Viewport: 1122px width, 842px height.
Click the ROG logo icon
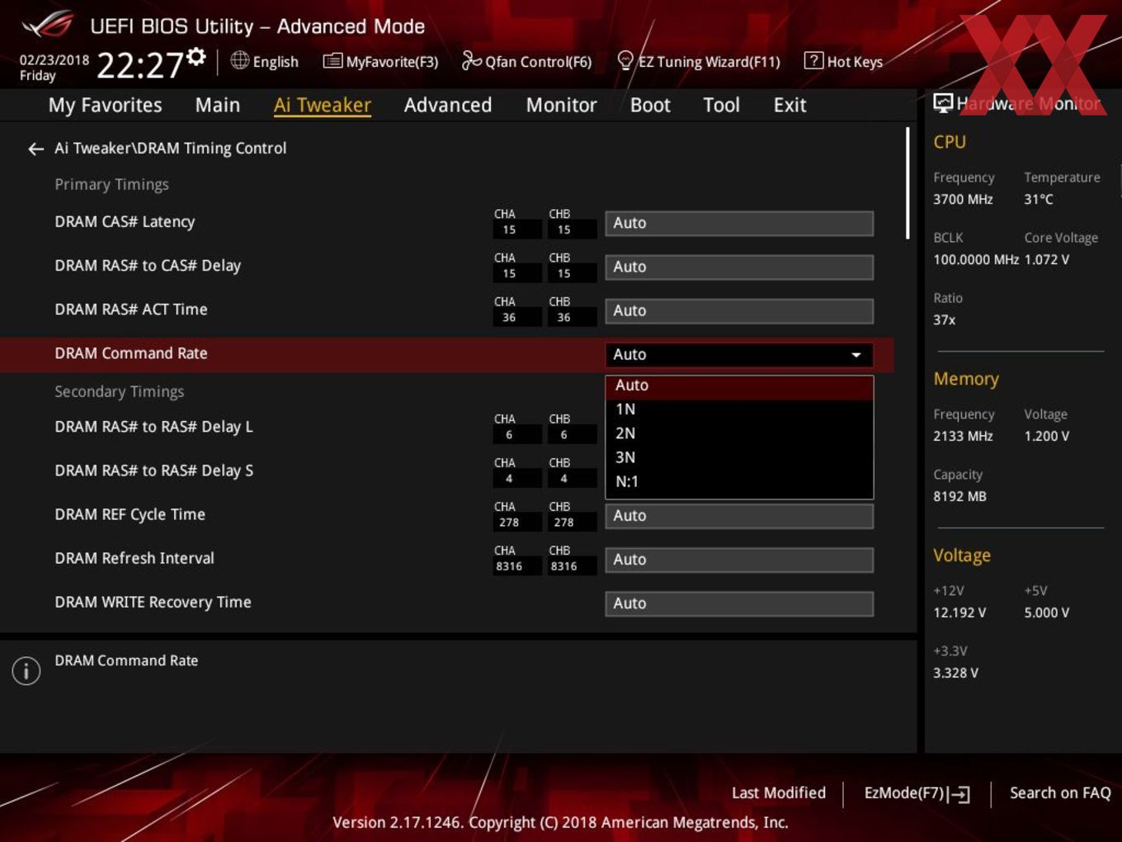coord(47,26)
